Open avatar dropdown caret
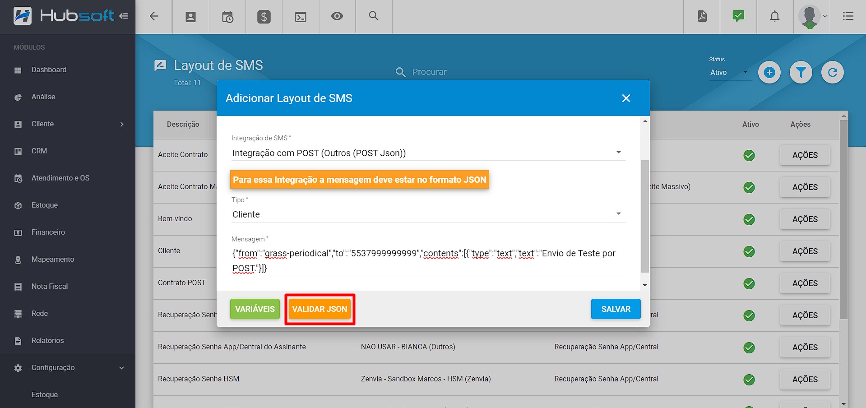 pos(825,16)
